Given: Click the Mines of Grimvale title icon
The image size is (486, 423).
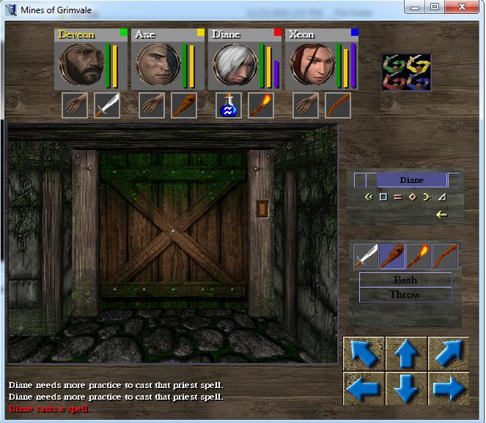Looking at the screenshot, I should (x=12, y=10).
